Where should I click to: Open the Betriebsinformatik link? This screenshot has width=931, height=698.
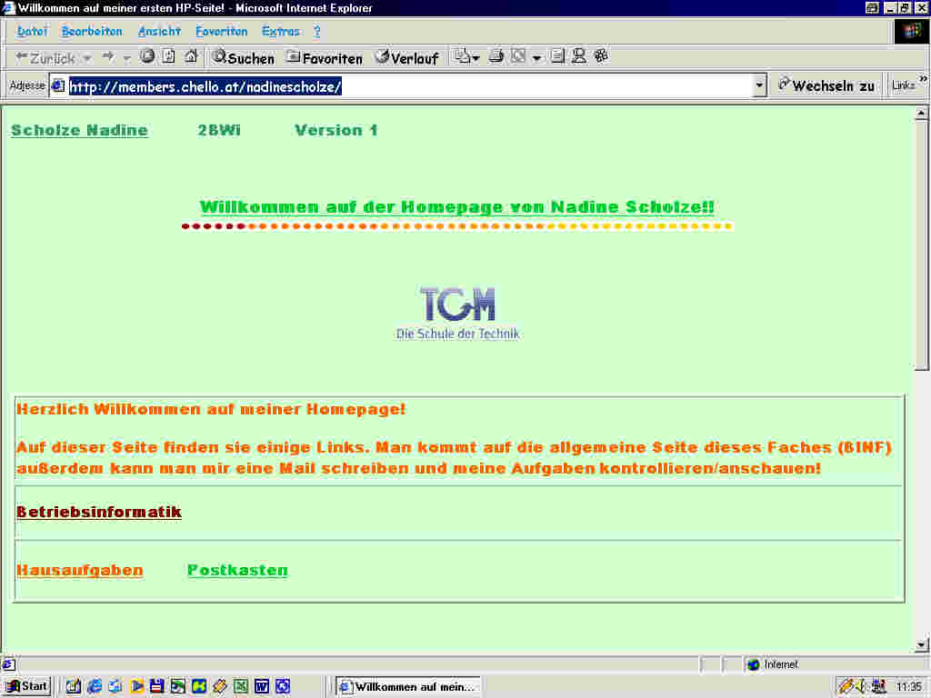[x=99, y=512]
